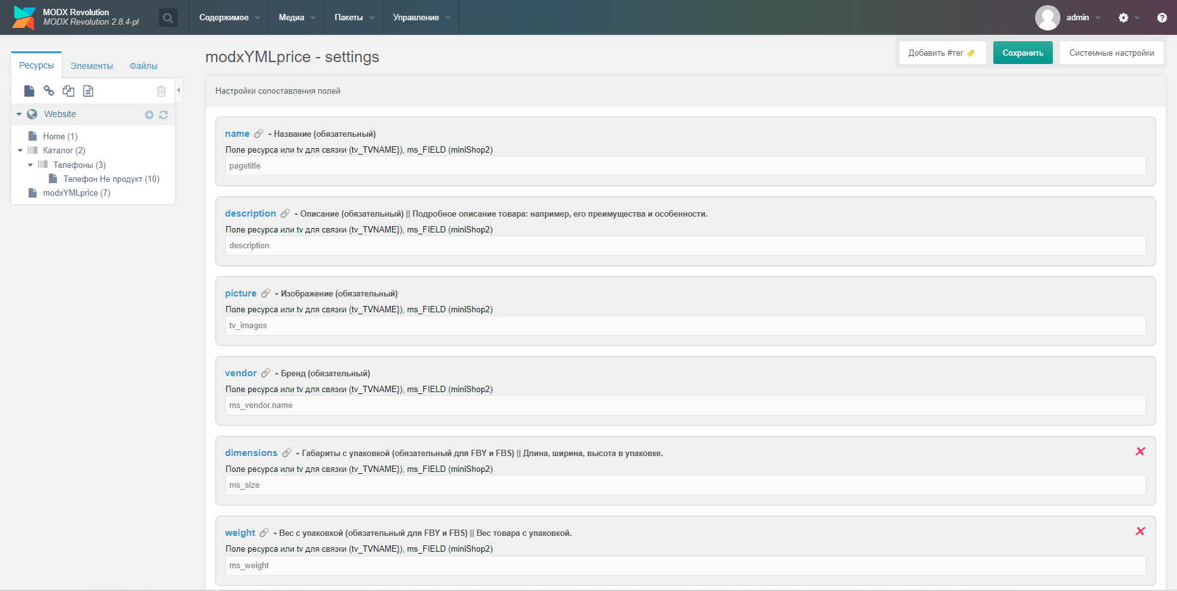Collapse the Телефоны tree node arrow
This screenshot has width=1177, height=591.
pyautogui.click(x=30, y=165)
